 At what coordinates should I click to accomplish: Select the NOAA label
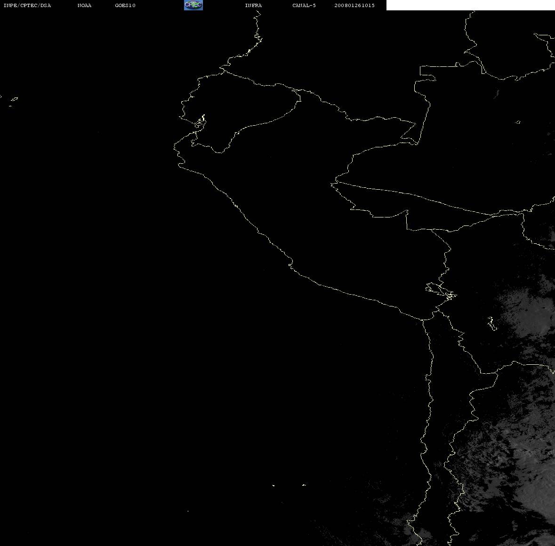click(84, 5)
